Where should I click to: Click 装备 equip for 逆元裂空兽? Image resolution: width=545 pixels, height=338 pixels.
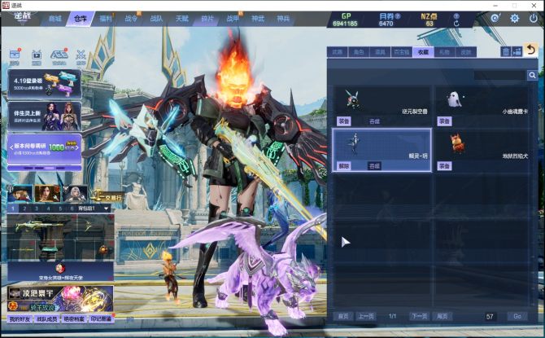(344, 121)
